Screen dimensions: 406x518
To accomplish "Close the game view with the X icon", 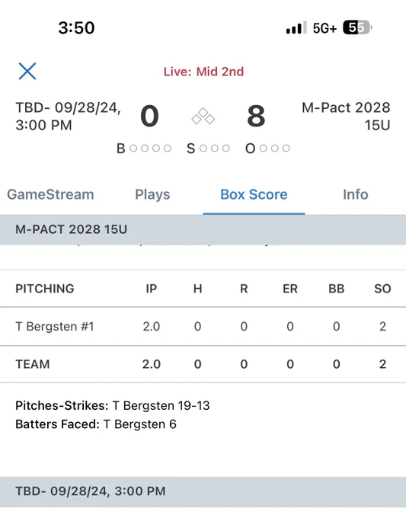I will 27,71.
